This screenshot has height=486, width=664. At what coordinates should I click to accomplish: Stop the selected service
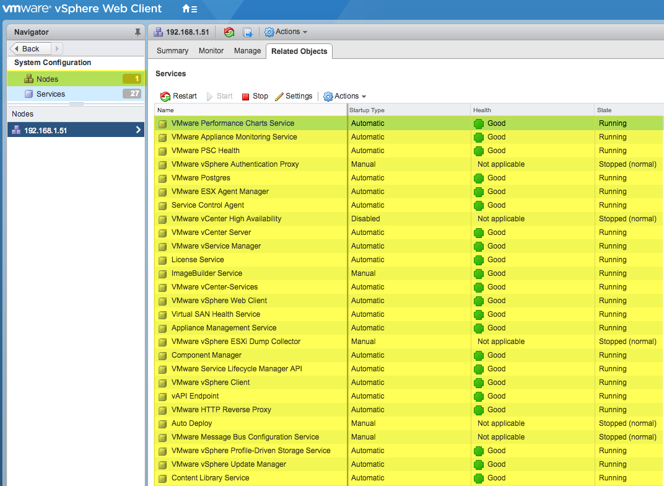tap(255, 96)
